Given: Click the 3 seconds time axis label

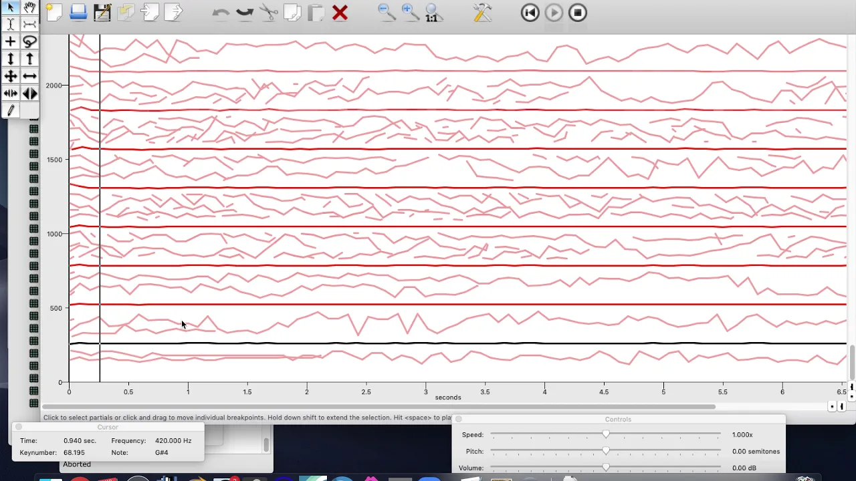Looking at the screenshot, I should (425, 392).
